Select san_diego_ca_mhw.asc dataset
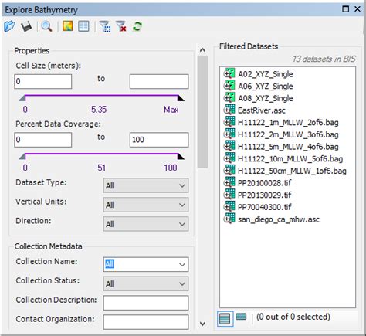 [x=279, y=219]
